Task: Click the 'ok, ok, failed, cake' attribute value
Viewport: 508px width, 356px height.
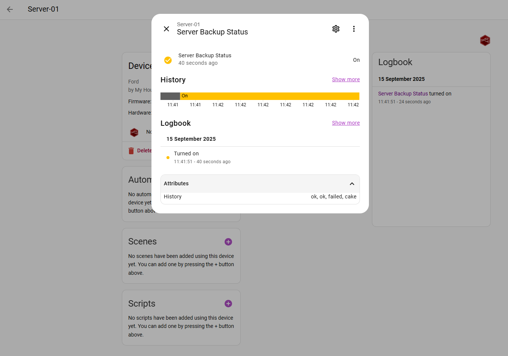Action: [334, 197]
